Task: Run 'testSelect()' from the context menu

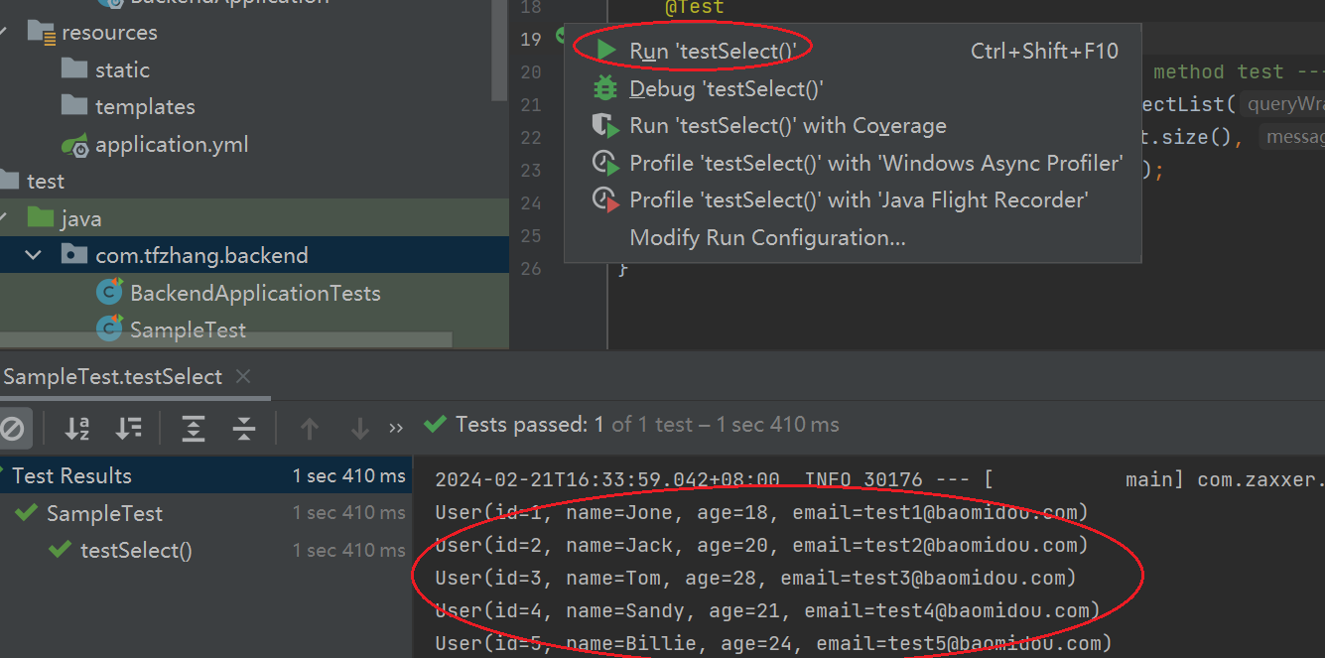Action: [x=853, y=51]
